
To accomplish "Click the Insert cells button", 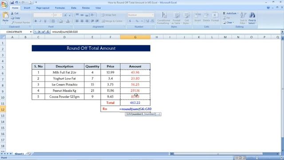I will coord(197,18).
